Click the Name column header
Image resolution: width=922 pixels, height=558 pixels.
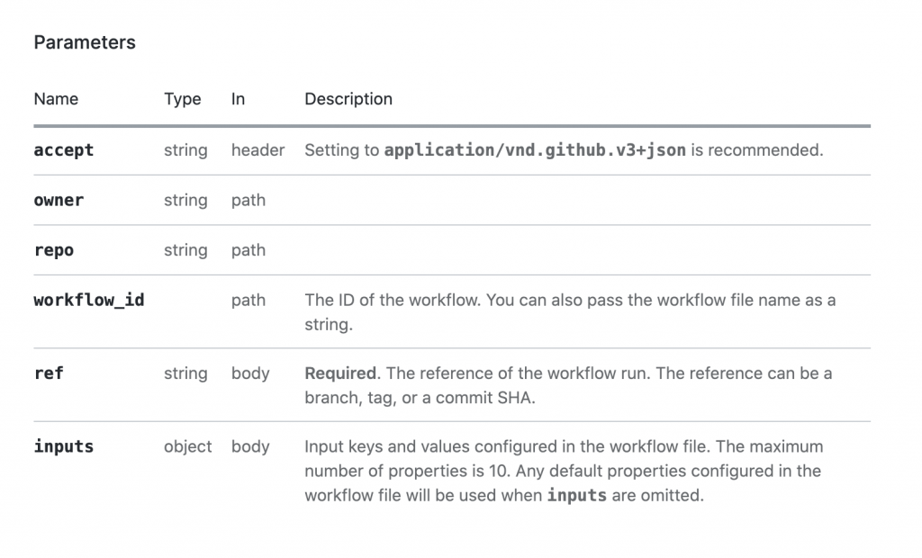pyautogui.click(x=56, y=99)
